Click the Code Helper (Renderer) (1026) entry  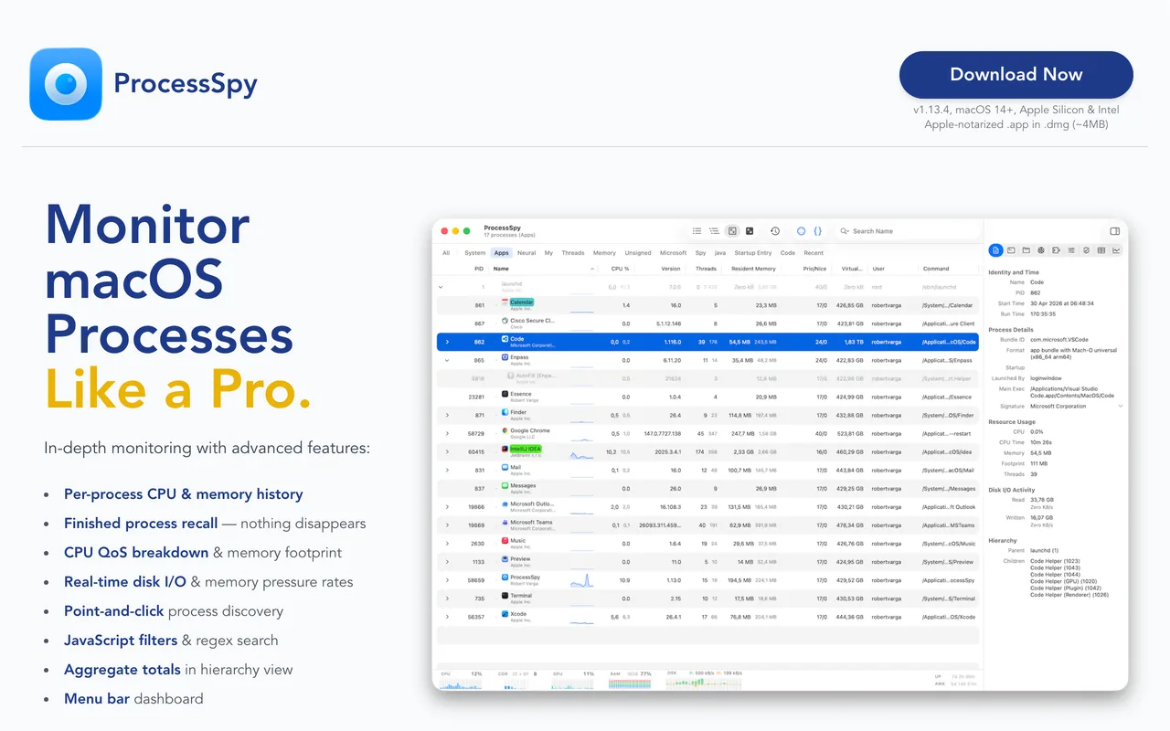(x=1069, y=595)
